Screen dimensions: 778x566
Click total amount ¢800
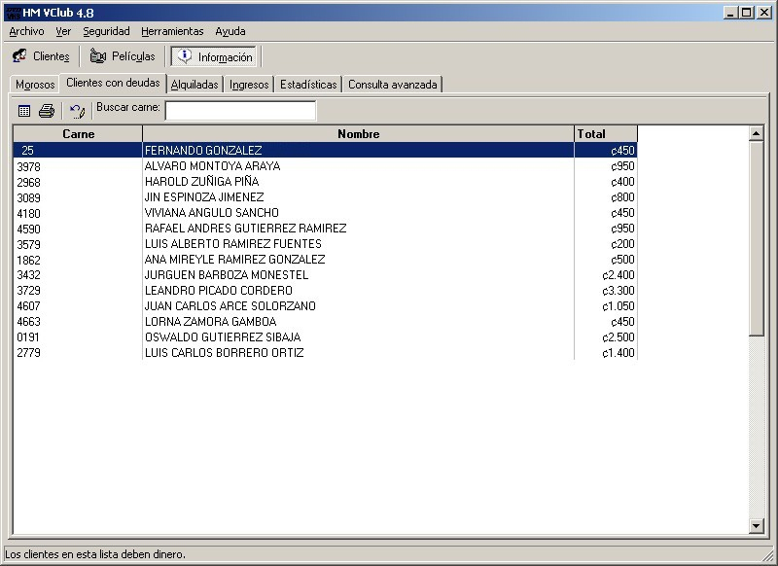(622, 197)
